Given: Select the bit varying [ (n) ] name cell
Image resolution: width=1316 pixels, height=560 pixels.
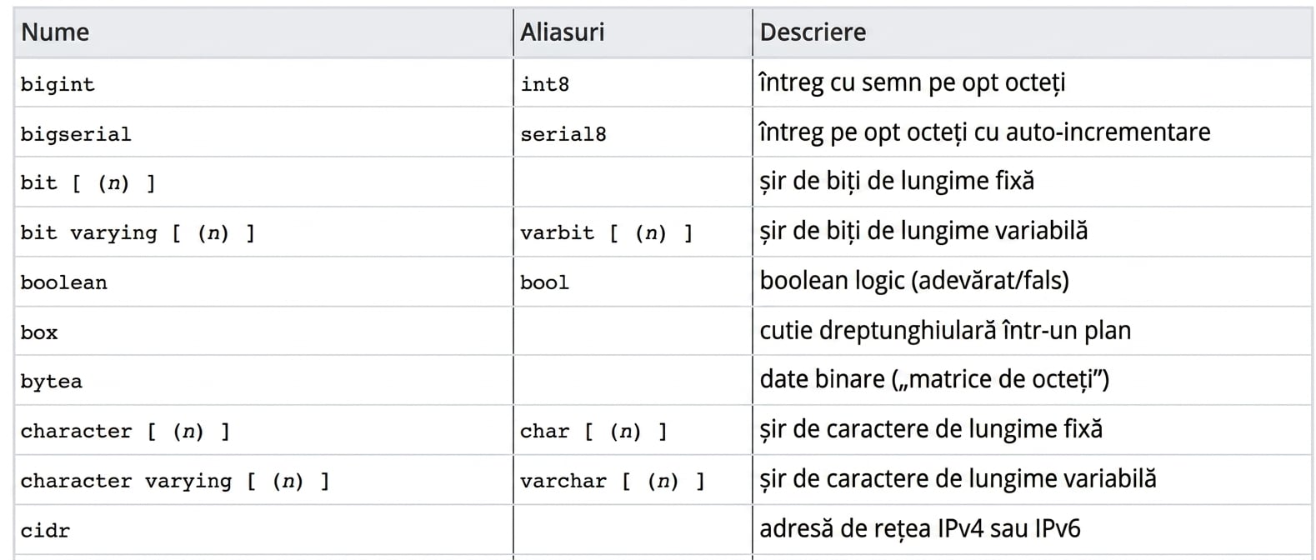Looking at the screenshot, I should click(263, 232).
